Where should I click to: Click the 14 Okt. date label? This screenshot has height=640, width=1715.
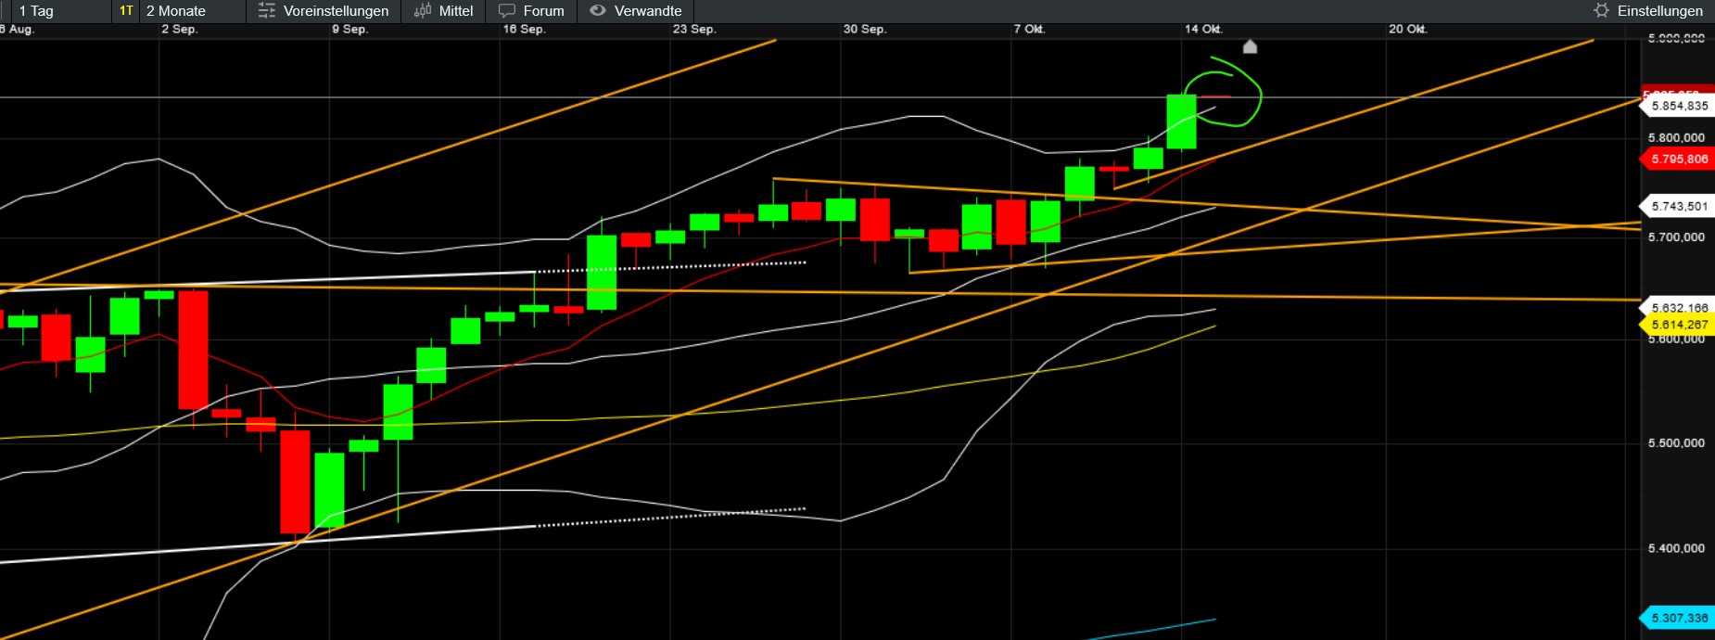pos(1203,30)
